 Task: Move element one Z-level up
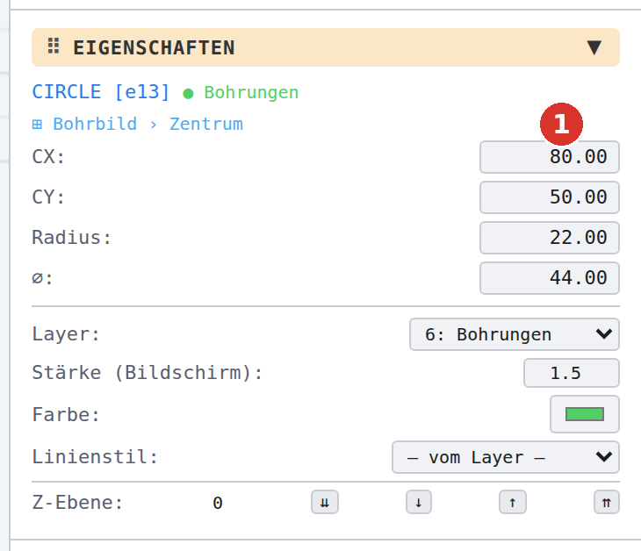(x=513, y=502)
